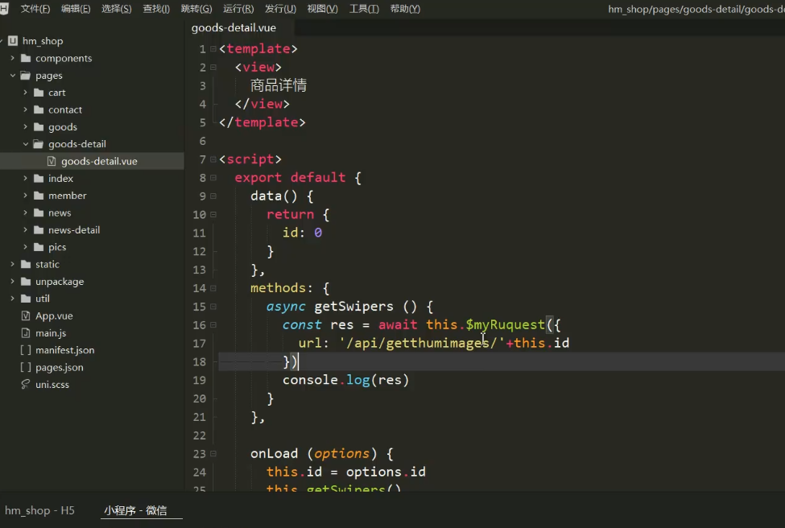Open App.vue in the project tree

pos(54,316)
